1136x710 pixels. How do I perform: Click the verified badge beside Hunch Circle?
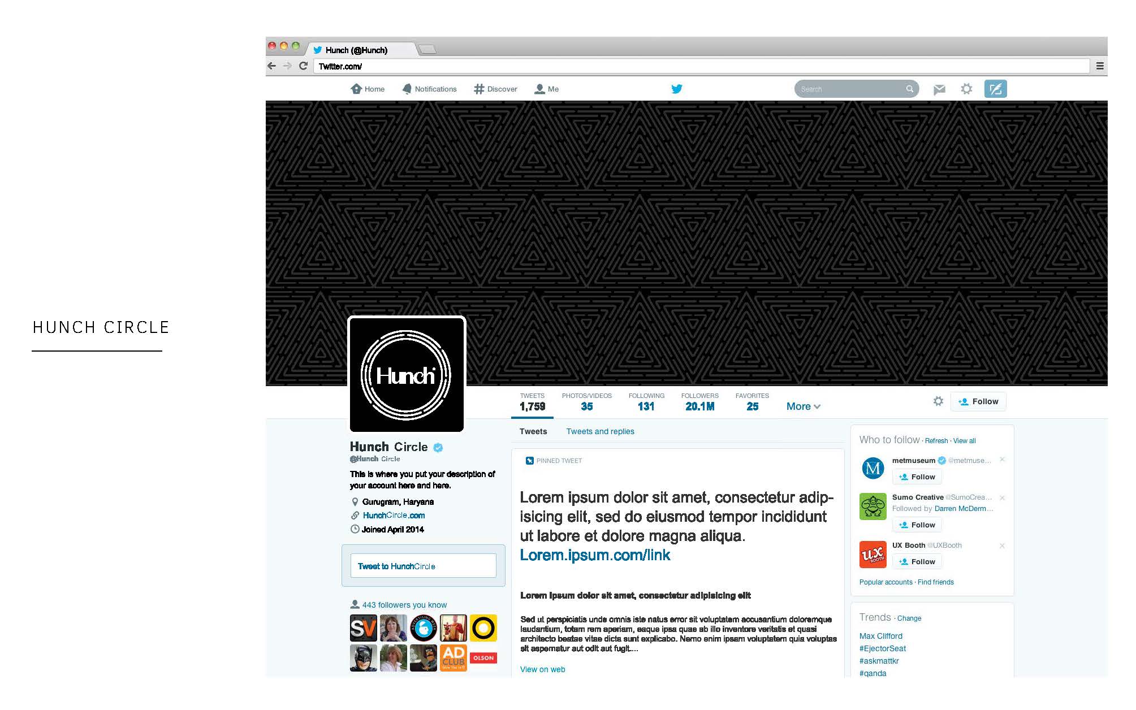point(438,447)
